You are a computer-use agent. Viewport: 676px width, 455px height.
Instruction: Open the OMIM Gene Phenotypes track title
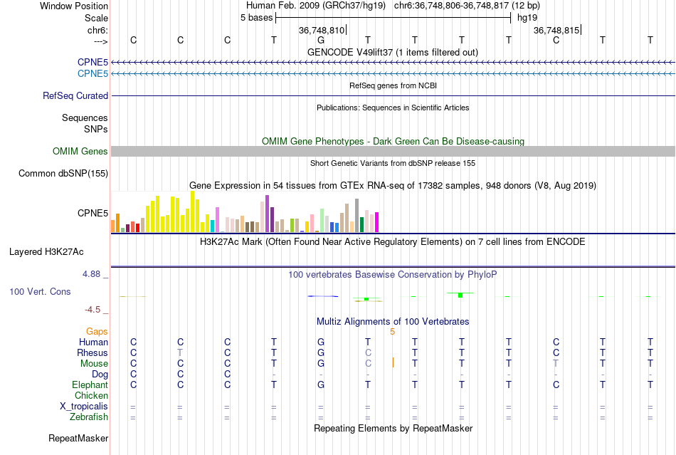393,141
